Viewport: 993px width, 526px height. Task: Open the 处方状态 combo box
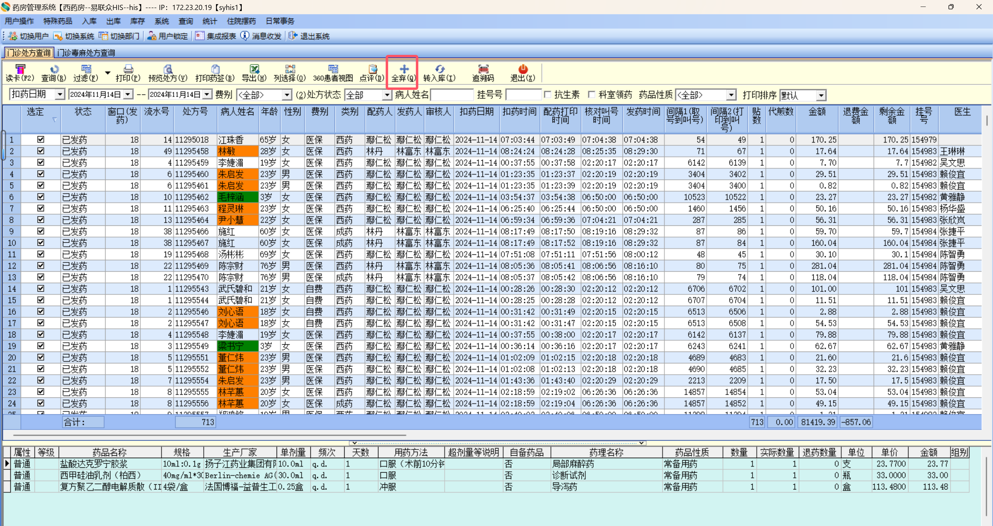click(387, 95)
